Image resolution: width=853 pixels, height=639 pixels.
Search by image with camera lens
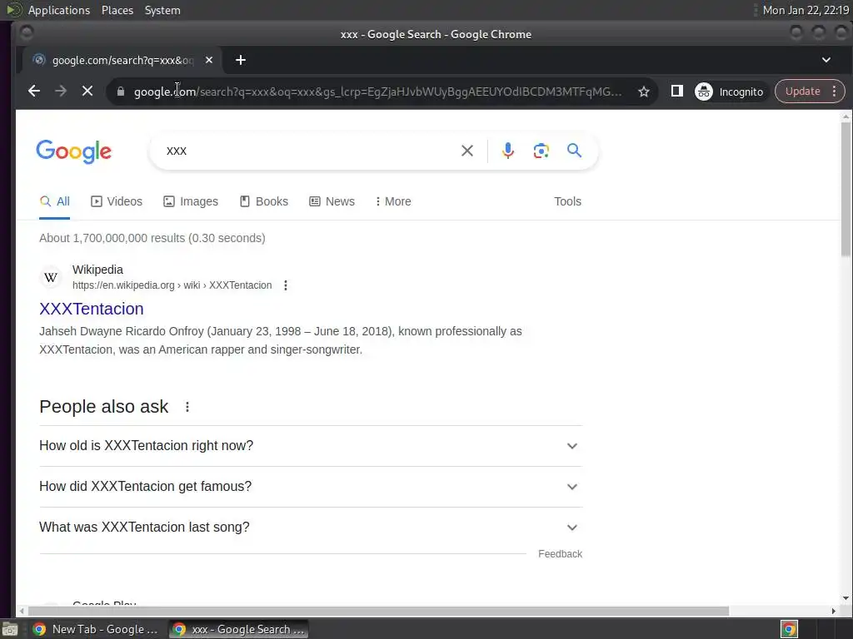[x=541, y=151]
